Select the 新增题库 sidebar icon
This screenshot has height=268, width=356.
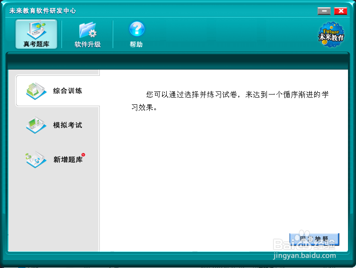[x=36, y=160]
